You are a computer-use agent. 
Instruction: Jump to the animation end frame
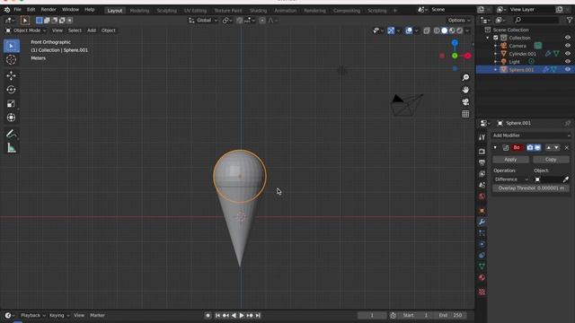click(x=258, y=315)
